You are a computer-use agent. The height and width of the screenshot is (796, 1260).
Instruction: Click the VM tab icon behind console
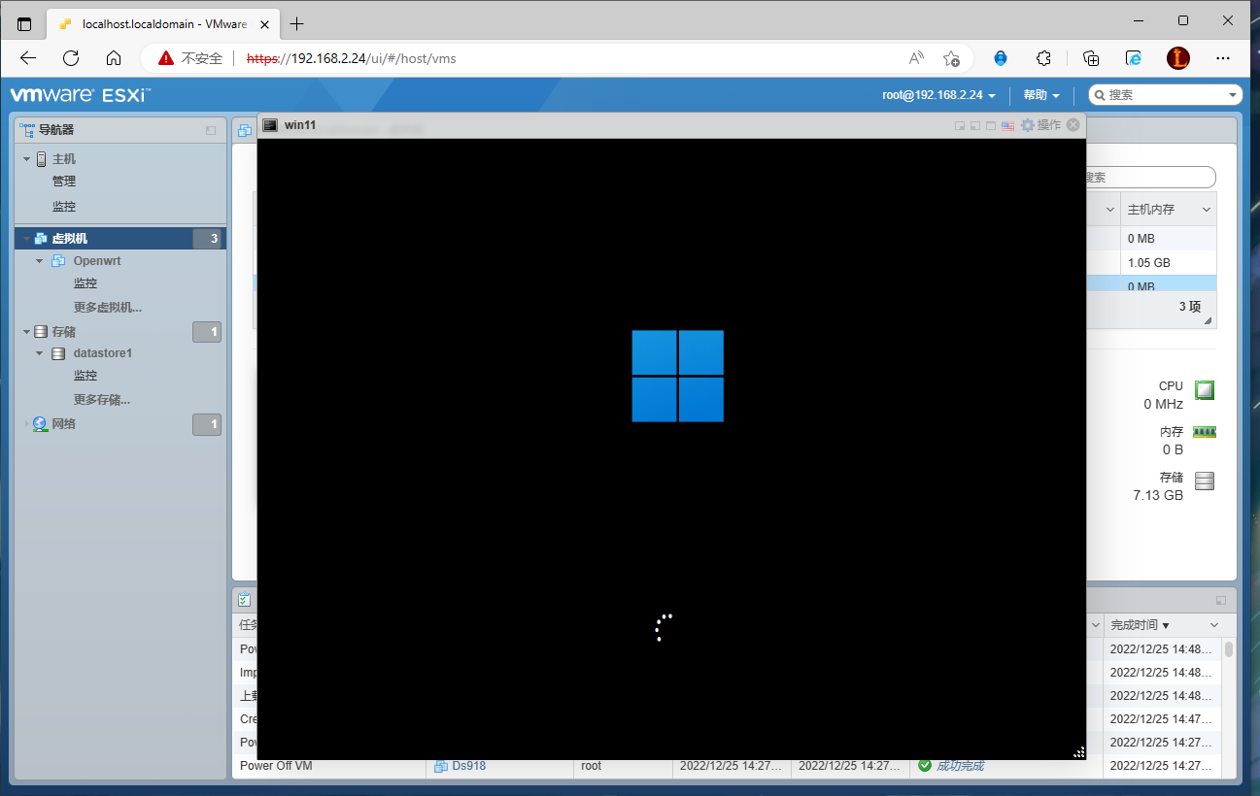[245, 130]
